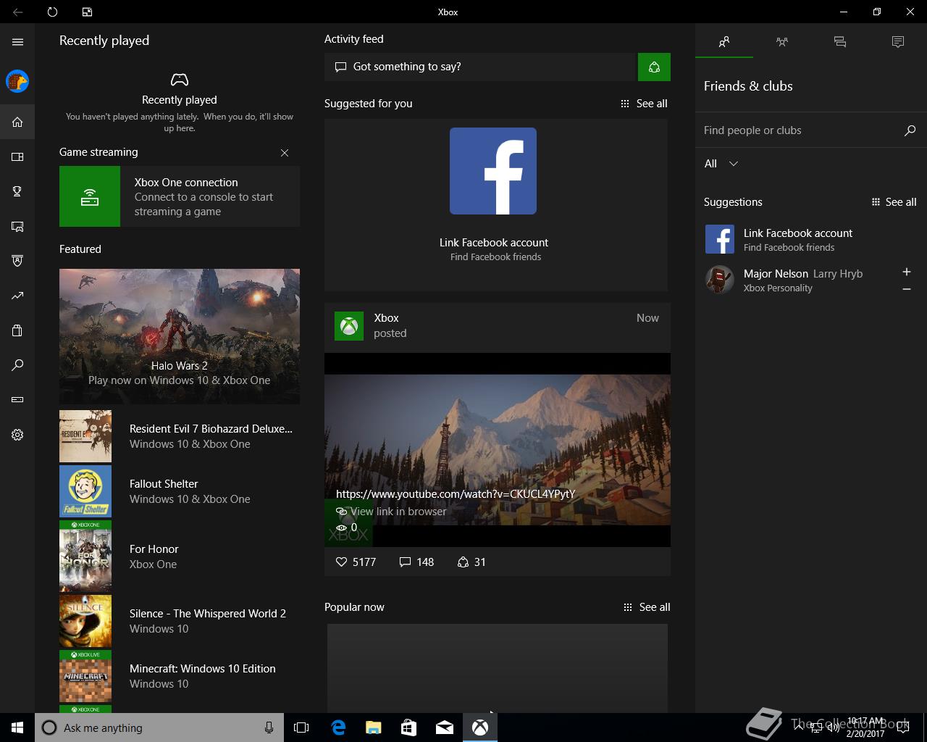Open Search icon in sidebar

pos(17,365)
